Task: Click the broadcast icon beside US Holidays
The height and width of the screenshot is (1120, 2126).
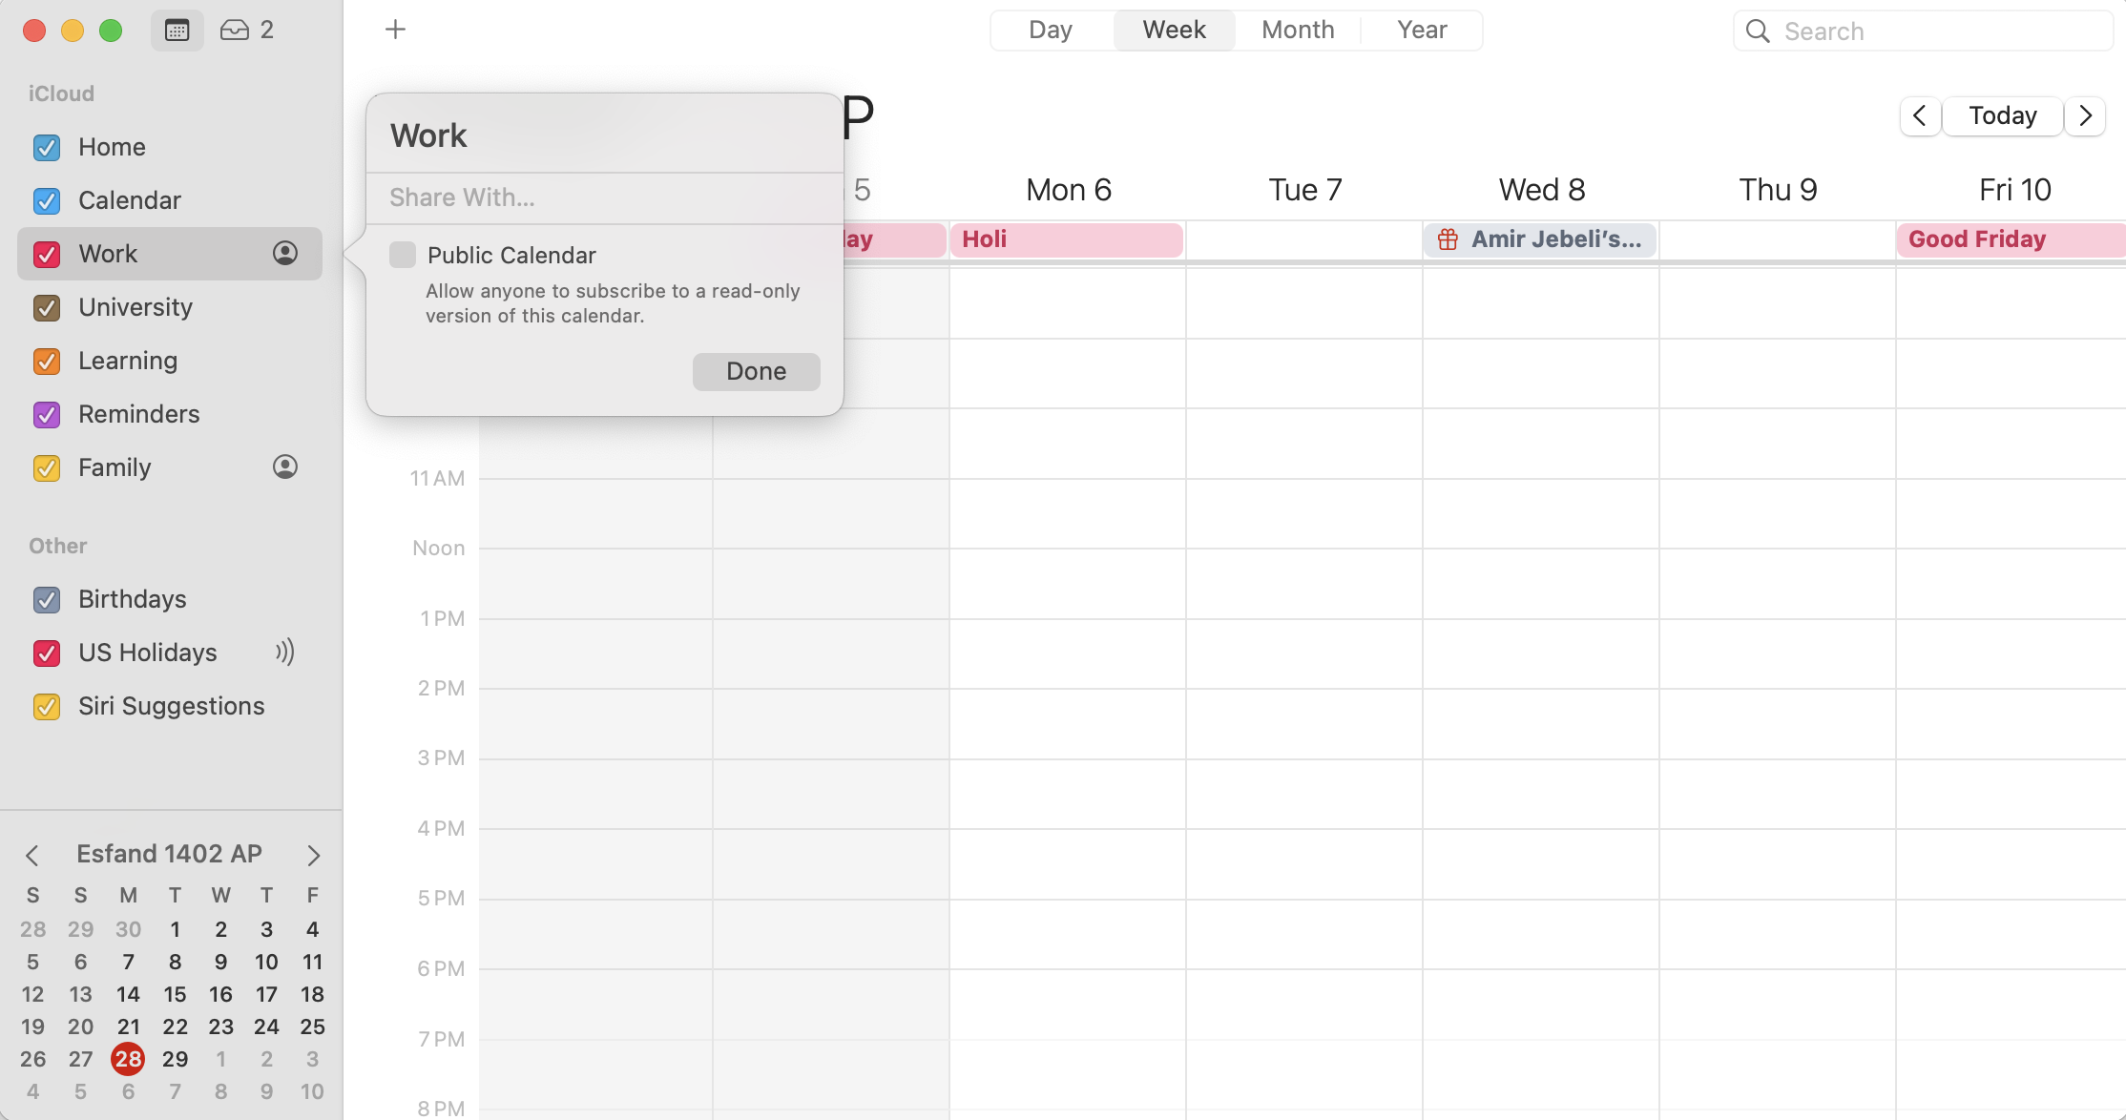Action: pyautogui.click(x=285, y=652)
